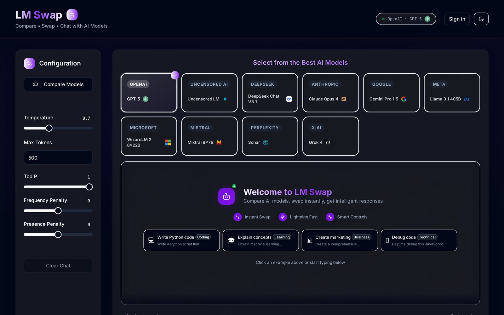This screenshot has height=315, width=504.
Task: Click the Presence Penalty slider handle
Action: [x=58, y=235]
